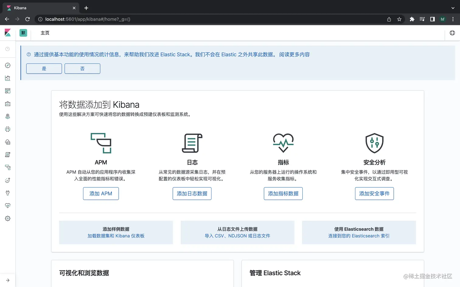Click the 将数据添加到 Kibana heading

[x=99, y=105]
